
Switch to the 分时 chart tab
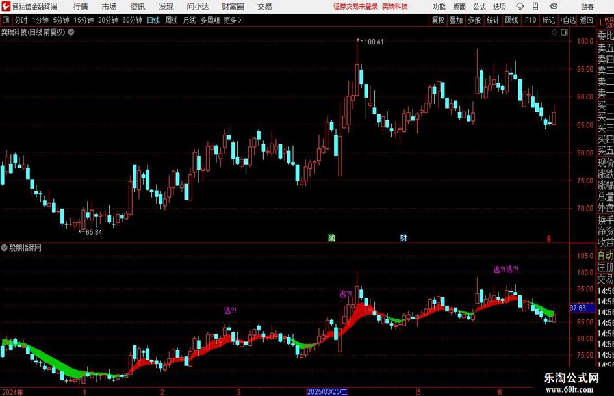pyautogui.click(x=21, y=20)
